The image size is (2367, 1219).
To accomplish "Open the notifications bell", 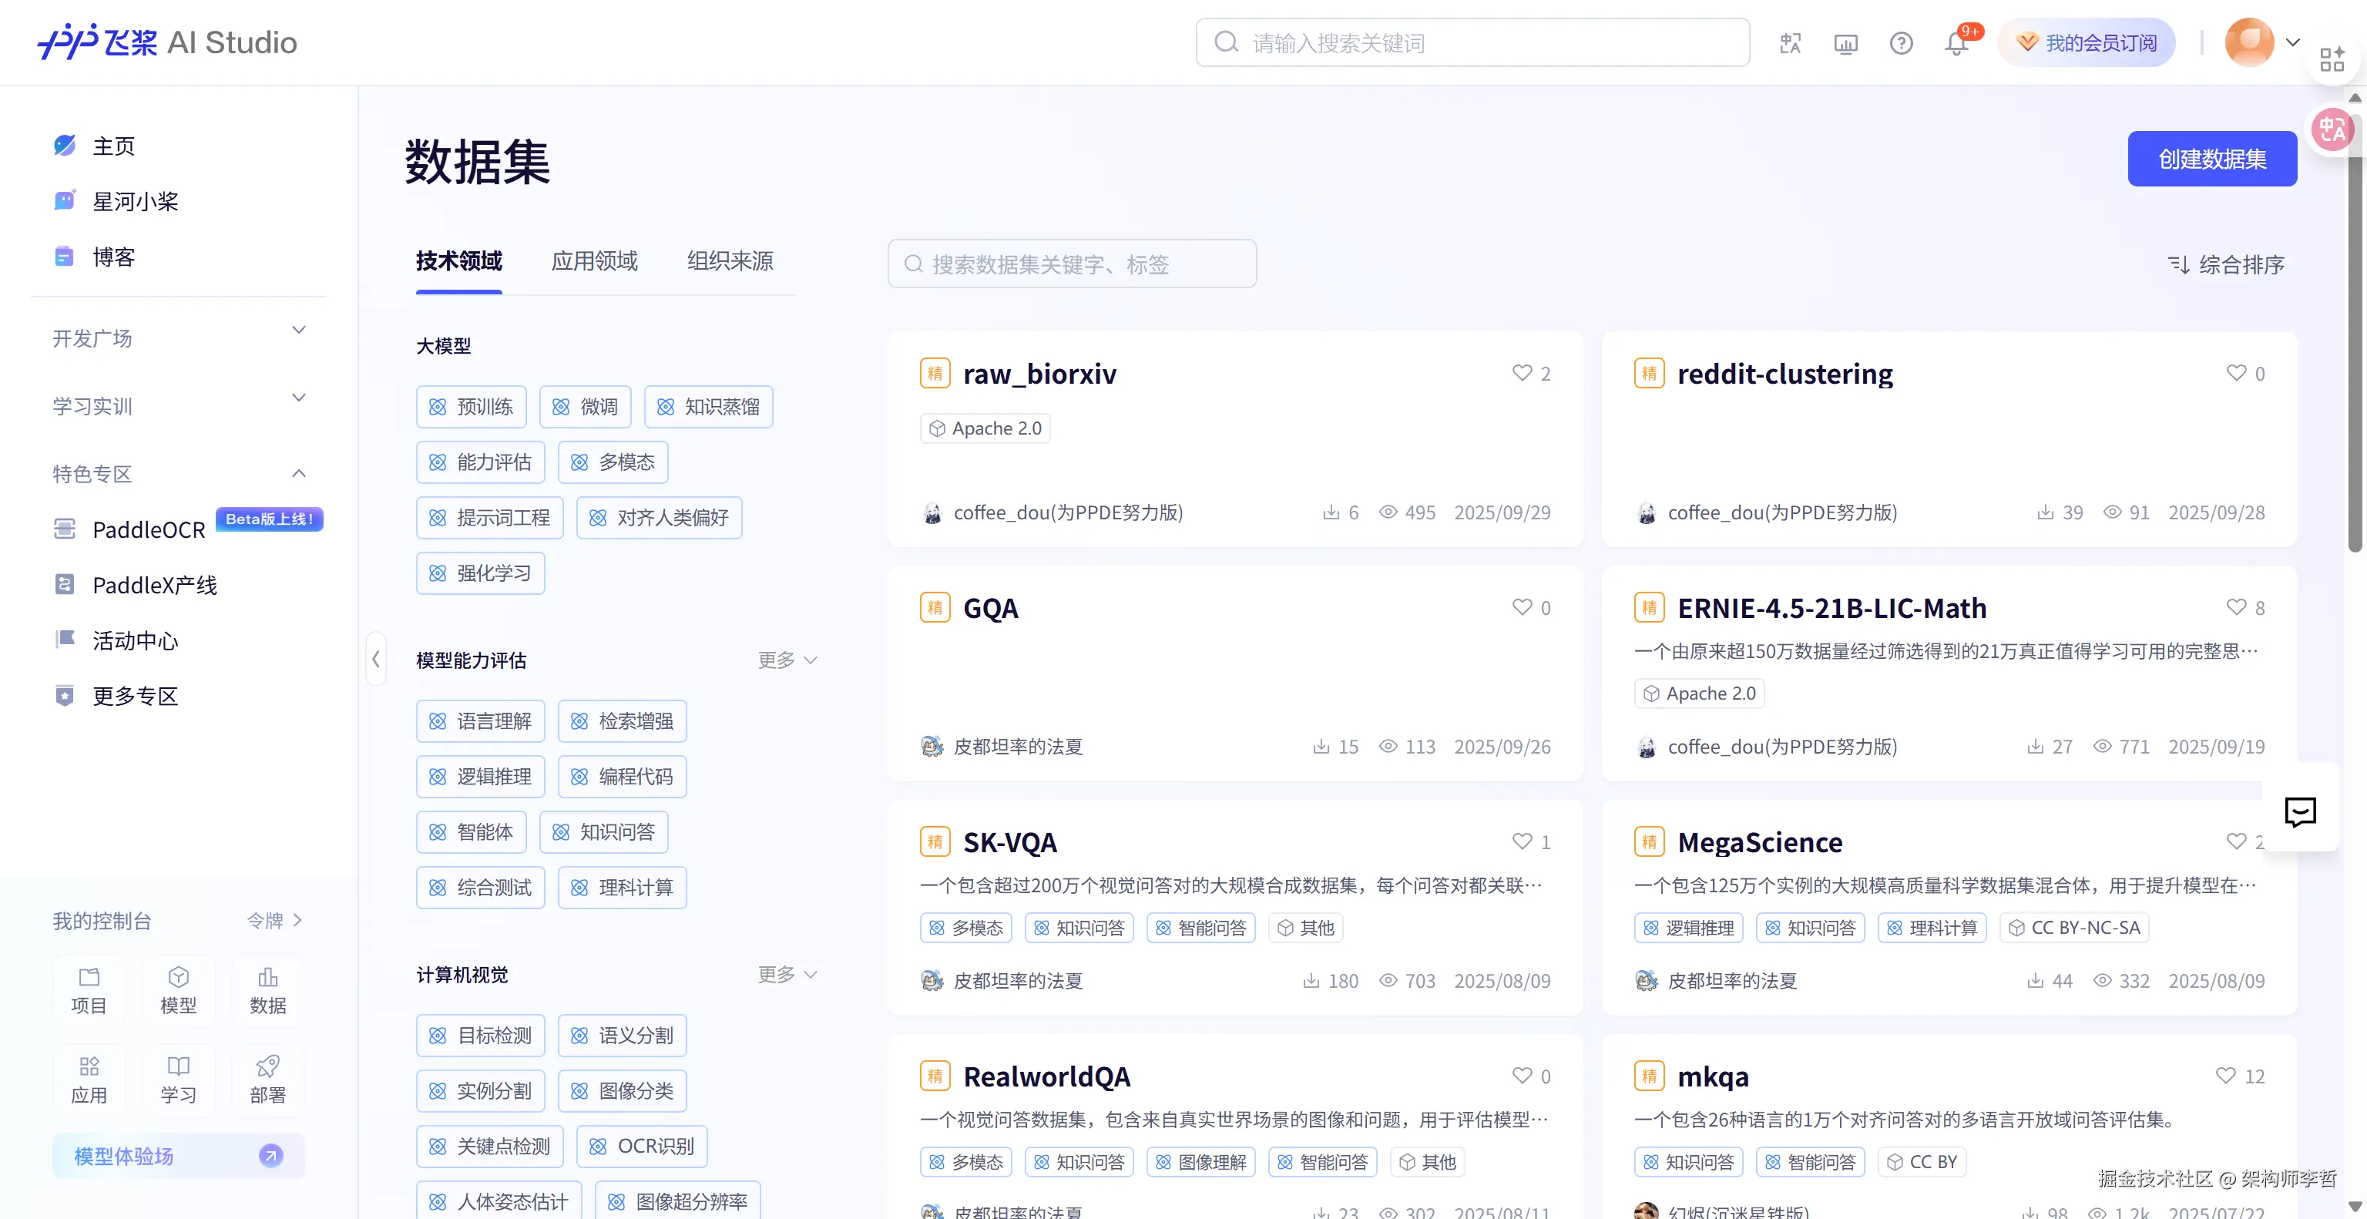I will tap(1956, 42).
